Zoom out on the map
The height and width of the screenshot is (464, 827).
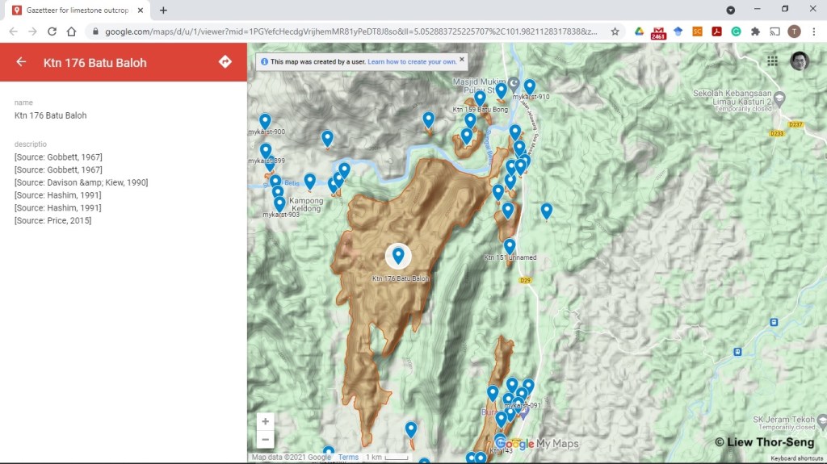click(x=265, y=440)
